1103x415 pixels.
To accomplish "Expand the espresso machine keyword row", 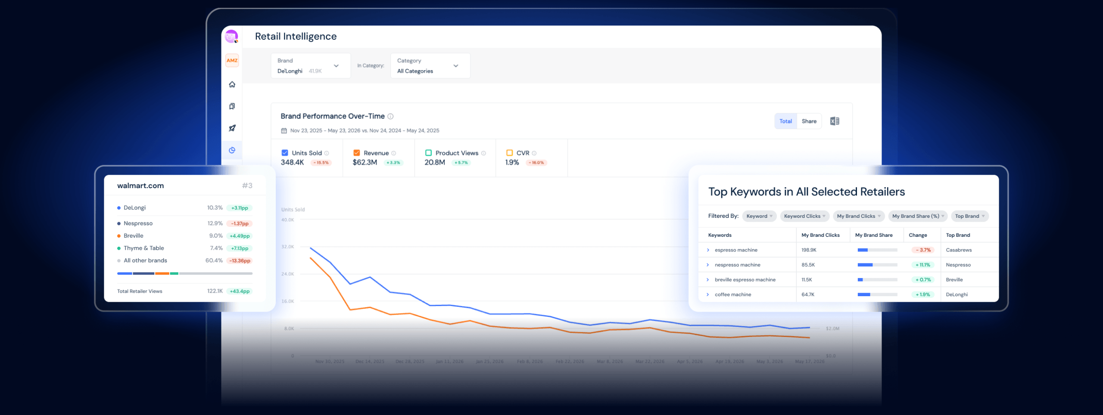I will coord(708,250).
